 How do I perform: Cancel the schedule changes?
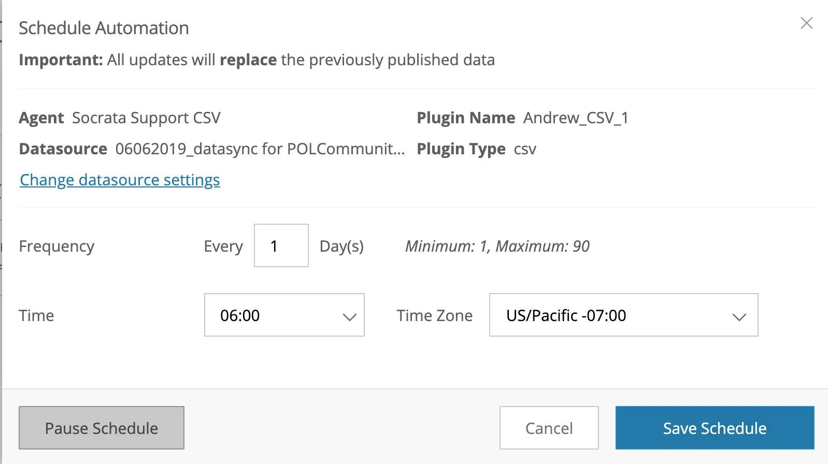pyautogui.click(x=549, y=428)
